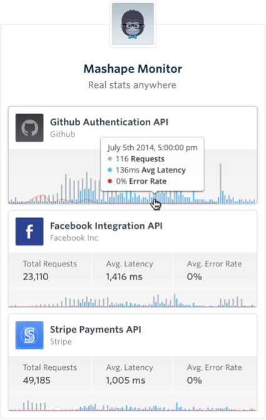Click the Mashape Monitor heading
This screenshot has width=266, height=420.
point(133,69)
